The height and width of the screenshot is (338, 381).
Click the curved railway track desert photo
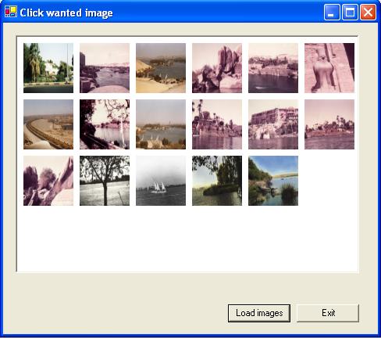pyautogui.click(x=48, y=124)
